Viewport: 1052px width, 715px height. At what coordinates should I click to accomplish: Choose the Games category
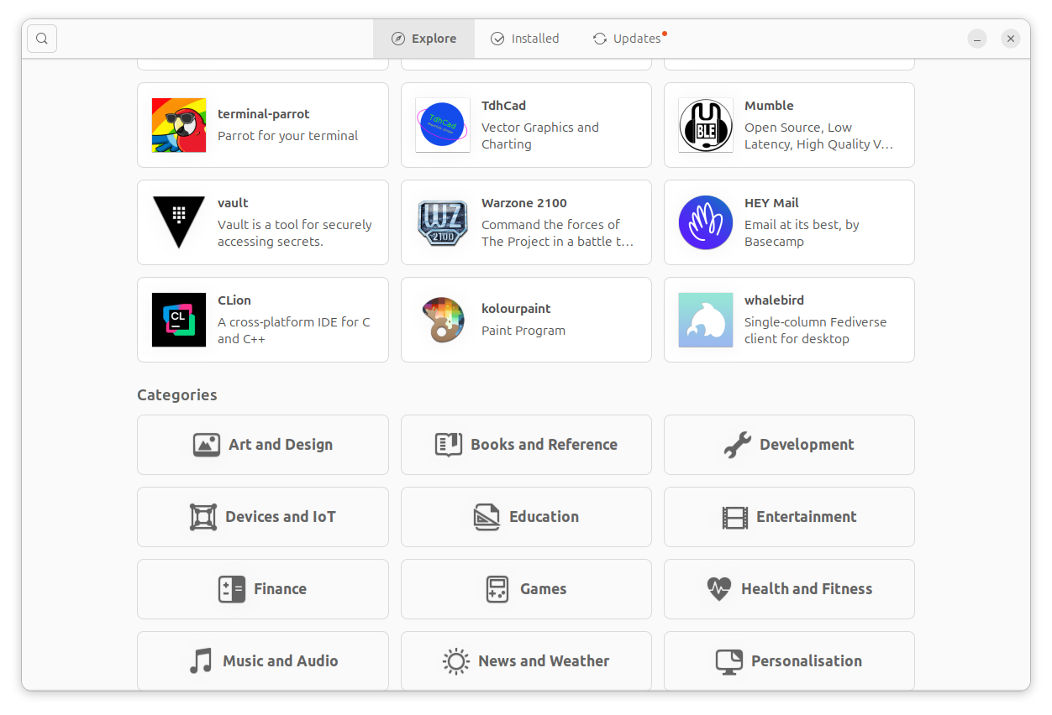(526, 589)
